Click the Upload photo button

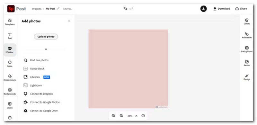pyautogui.click(x=46, y=37)
